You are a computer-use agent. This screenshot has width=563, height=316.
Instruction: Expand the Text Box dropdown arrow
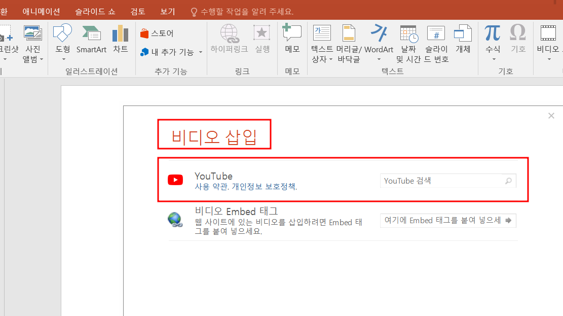tap(331, 59)
